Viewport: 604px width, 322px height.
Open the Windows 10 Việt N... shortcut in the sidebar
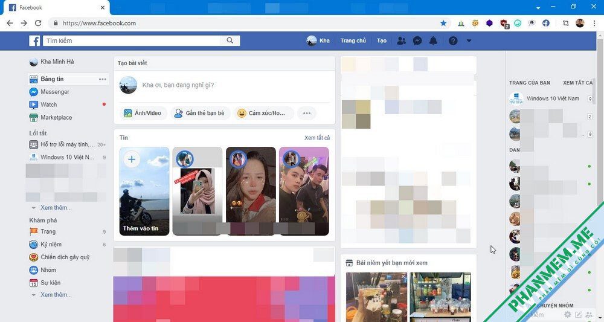pyautogui.click(x=62, y=157)
